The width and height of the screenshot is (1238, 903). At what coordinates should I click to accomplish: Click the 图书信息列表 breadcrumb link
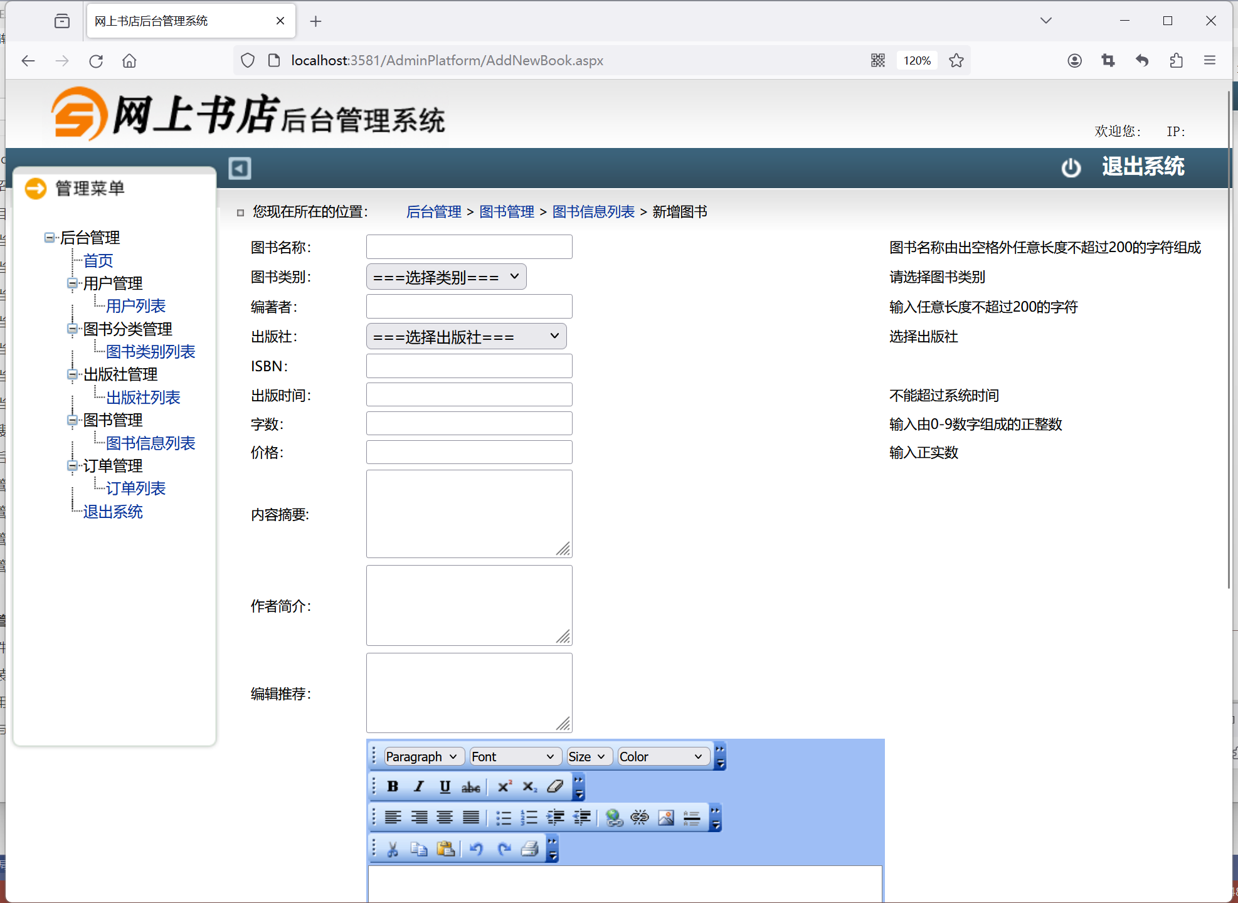593,212
